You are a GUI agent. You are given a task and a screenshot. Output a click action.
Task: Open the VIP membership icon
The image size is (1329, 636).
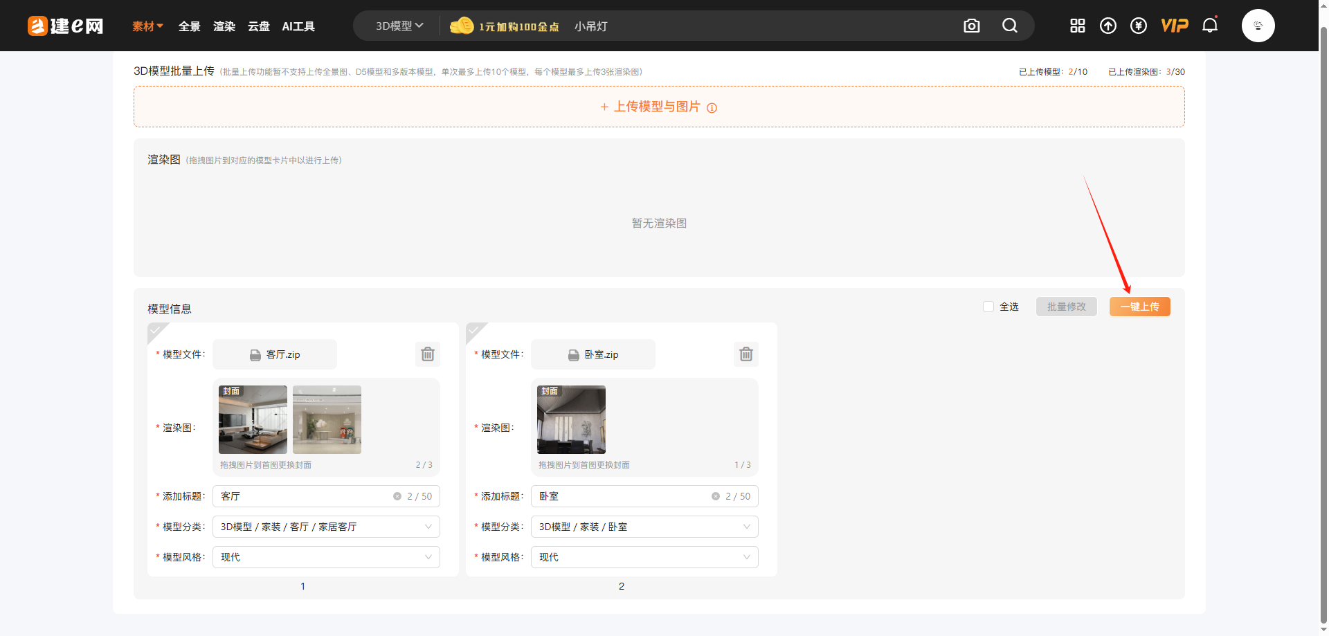pos(1174,26)
